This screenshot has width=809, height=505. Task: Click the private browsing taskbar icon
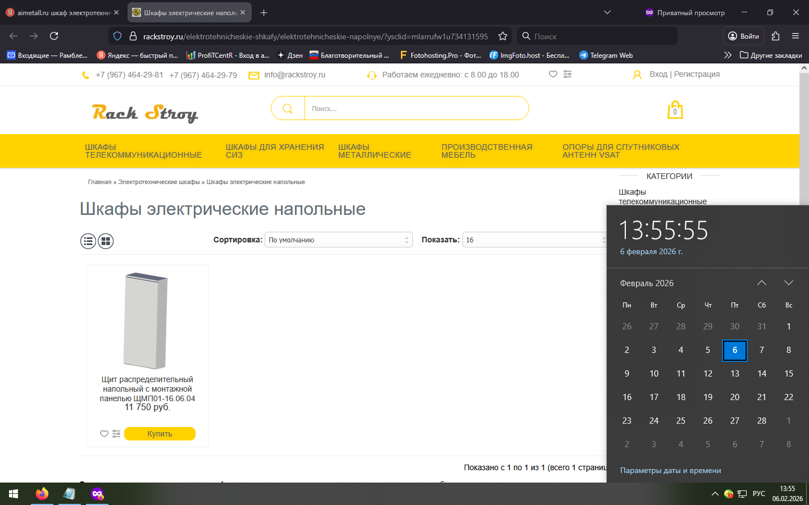tap(97, 494)
